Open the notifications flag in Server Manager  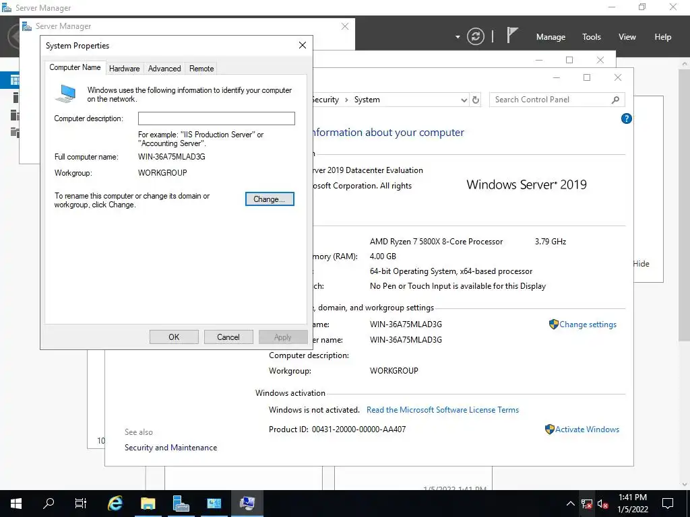click(x=511, y=35)
